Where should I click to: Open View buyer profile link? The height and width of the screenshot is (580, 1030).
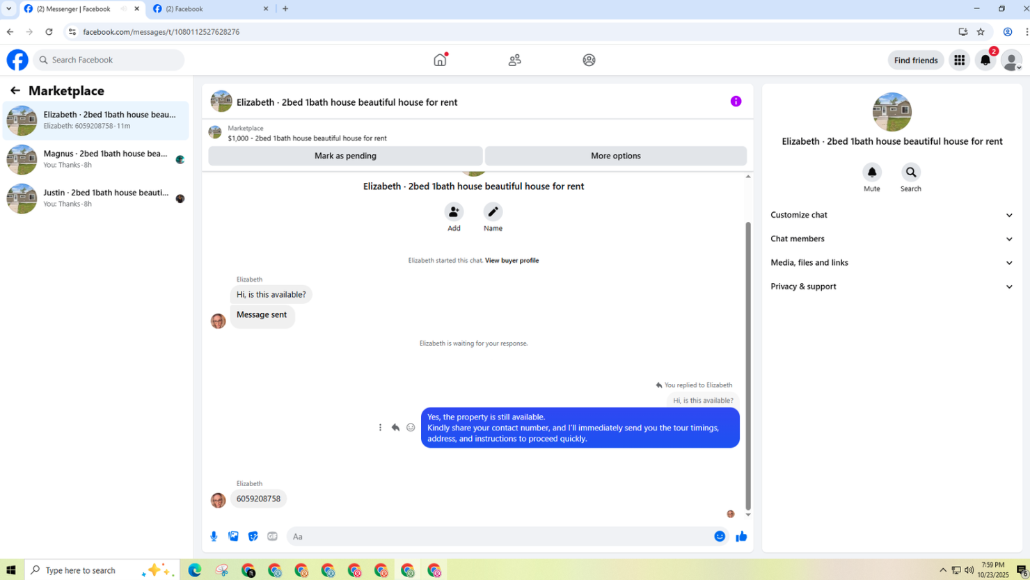(x=512, y=260)
